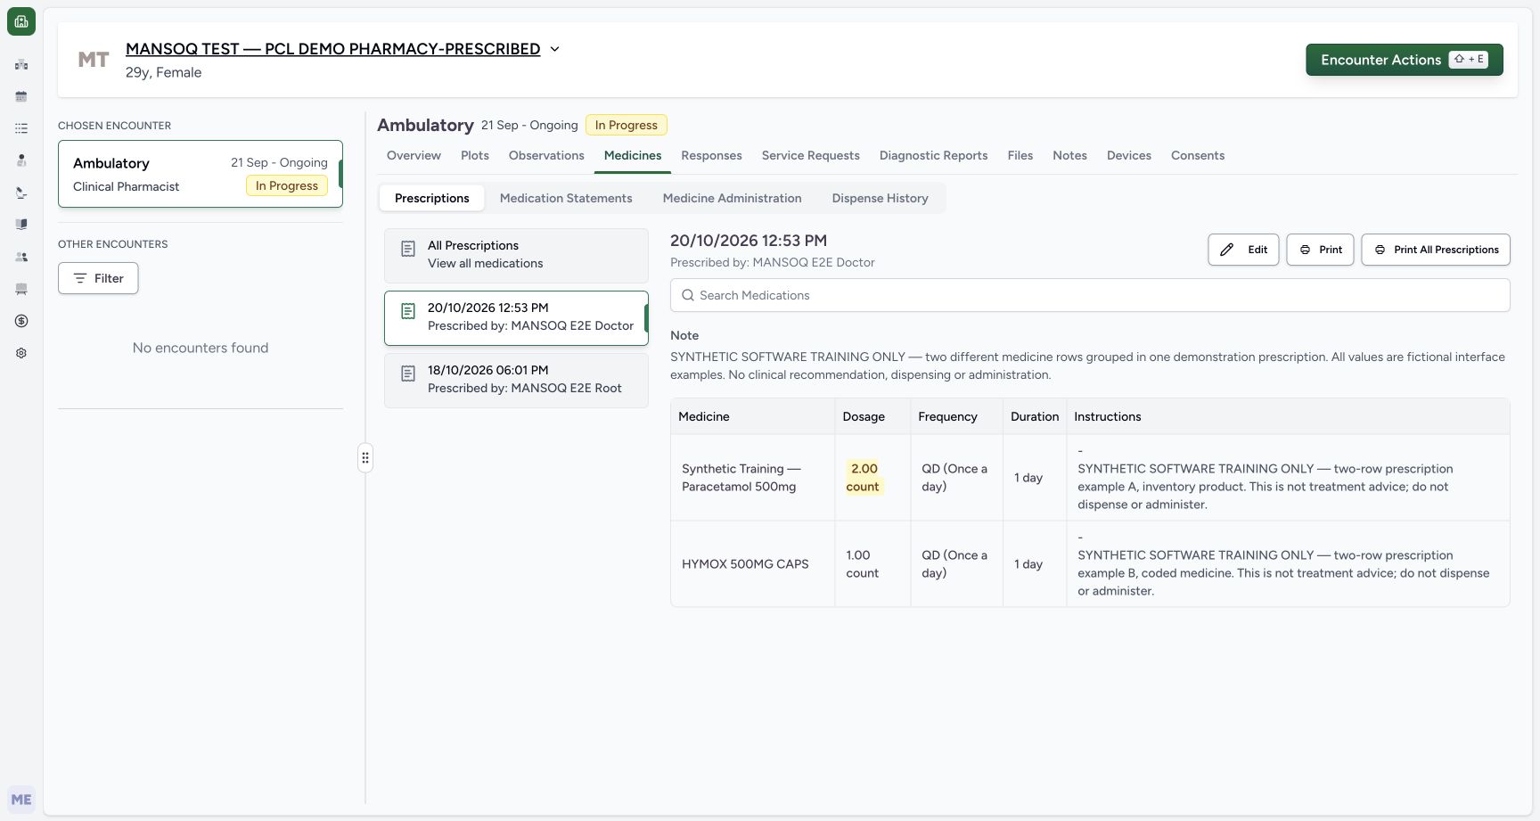
Task: Click the patient name MANSOQ TEST link
Action: pyautogui.click(x=332, y=49)
